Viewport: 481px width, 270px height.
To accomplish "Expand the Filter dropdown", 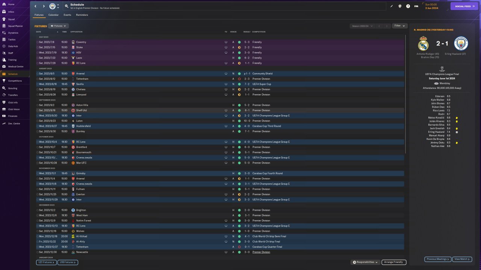I will coord(400,26).
